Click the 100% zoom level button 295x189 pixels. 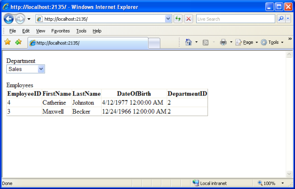pyautogui.click(x=266, y=183)
